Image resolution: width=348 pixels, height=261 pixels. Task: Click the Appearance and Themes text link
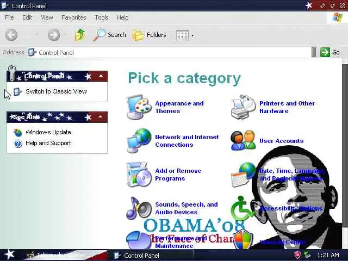pos(179,107)
